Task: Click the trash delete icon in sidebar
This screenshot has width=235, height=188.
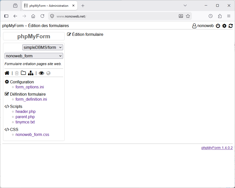Action: pos(17,73)
